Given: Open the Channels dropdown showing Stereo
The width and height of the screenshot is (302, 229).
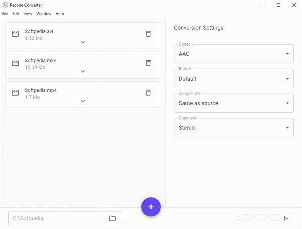Looking at the screenshot, I should point(234,128).
